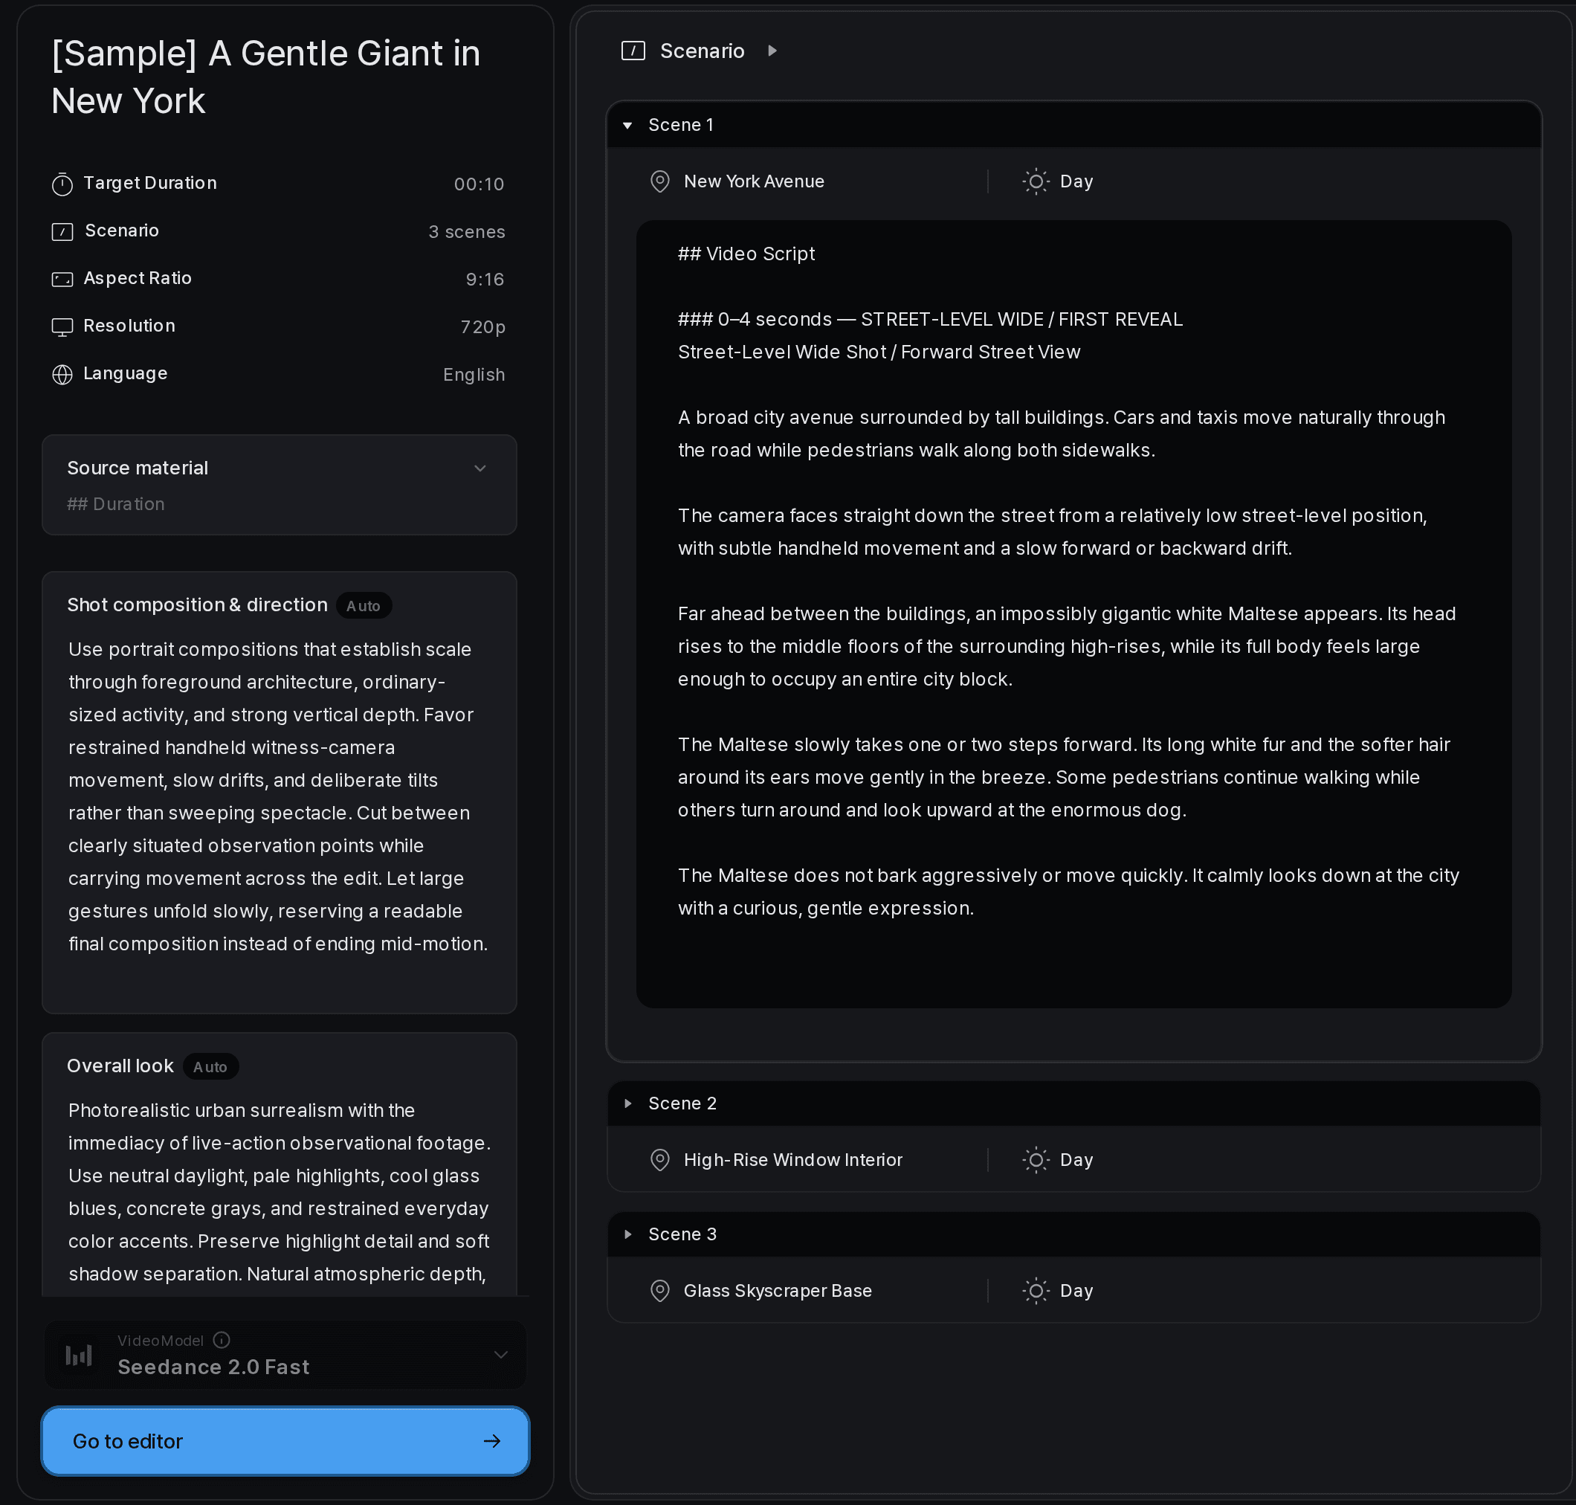The image size is (1576, 1505).
Task: Click the project title A Gentle Giant in New York
Action: [265, 78]
